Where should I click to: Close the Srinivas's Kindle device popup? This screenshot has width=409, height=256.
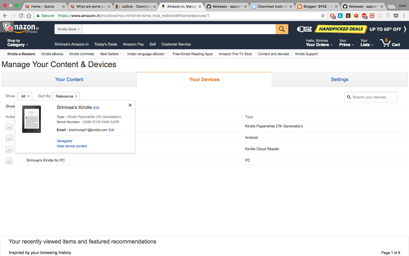click(x=130, y=105)
